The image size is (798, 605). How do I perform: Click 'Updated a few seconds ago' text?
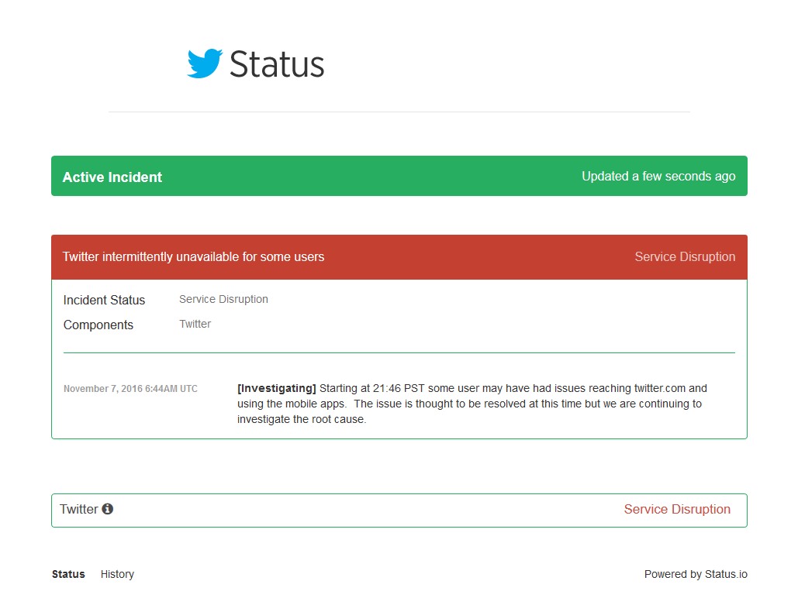(x=658, y=177)
